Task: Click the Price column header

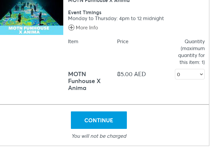Action: click(123, 42)
